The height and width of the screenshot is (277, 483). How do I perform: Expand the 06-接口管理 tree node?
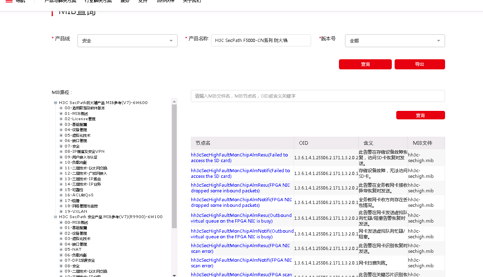(x=61, y=141)
